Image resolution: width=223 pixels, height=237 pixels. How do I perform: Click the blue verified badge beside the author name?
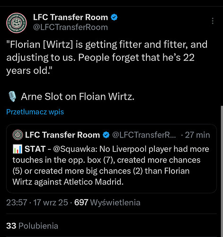click(114, 17)
